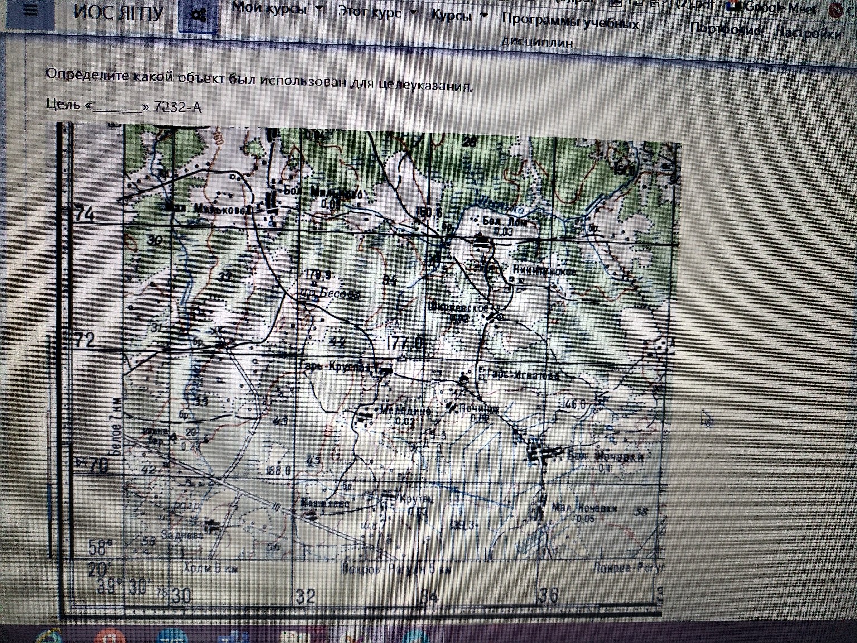Click the red icon at top-right corner
This screenshot has height=643, width=857.
(x=836, y=11)
